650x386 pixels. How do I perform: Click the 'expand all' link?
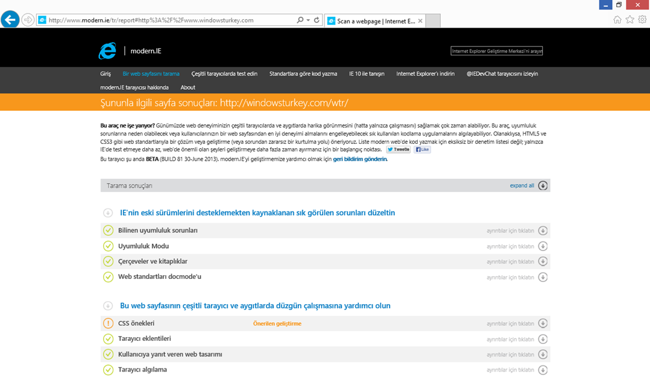522,185
